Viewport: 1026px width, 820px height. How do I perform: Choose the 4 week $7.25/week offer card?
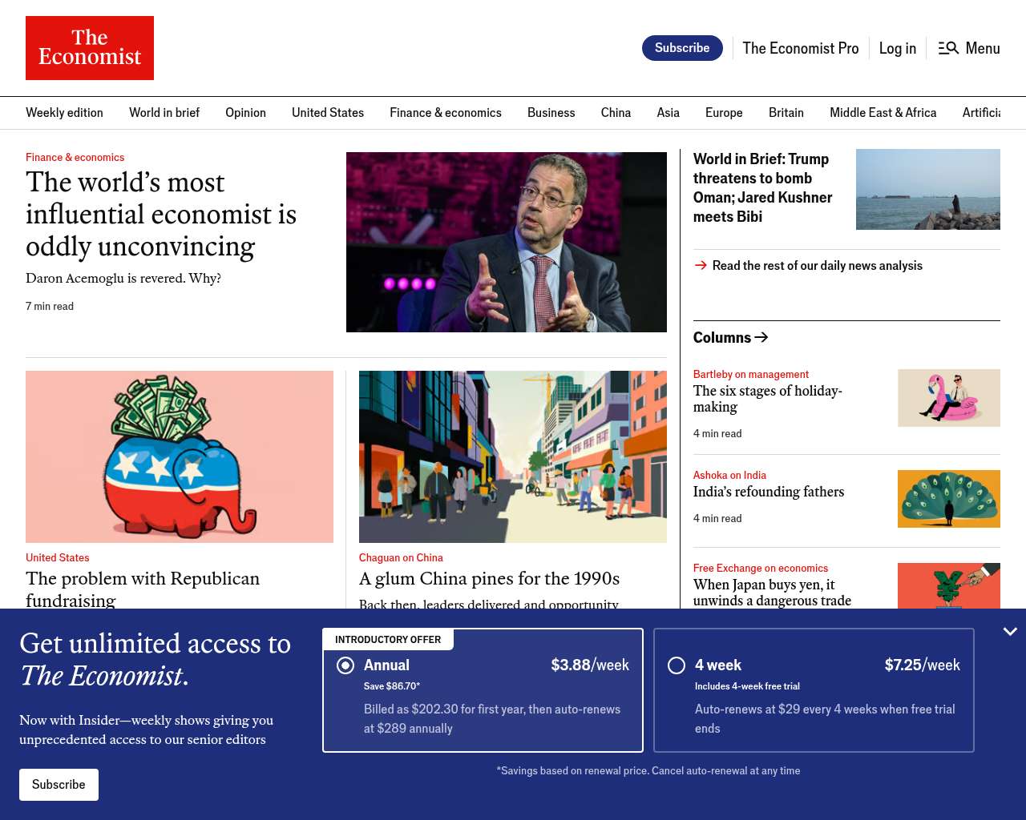(x=814, y=690)
